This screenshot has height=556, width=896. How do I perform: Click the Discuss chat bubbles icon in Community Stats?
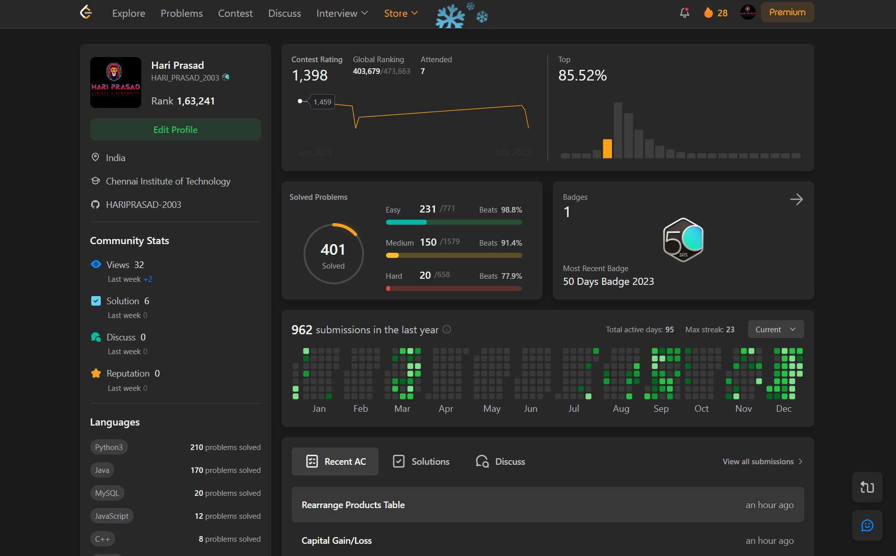[96, 337]
